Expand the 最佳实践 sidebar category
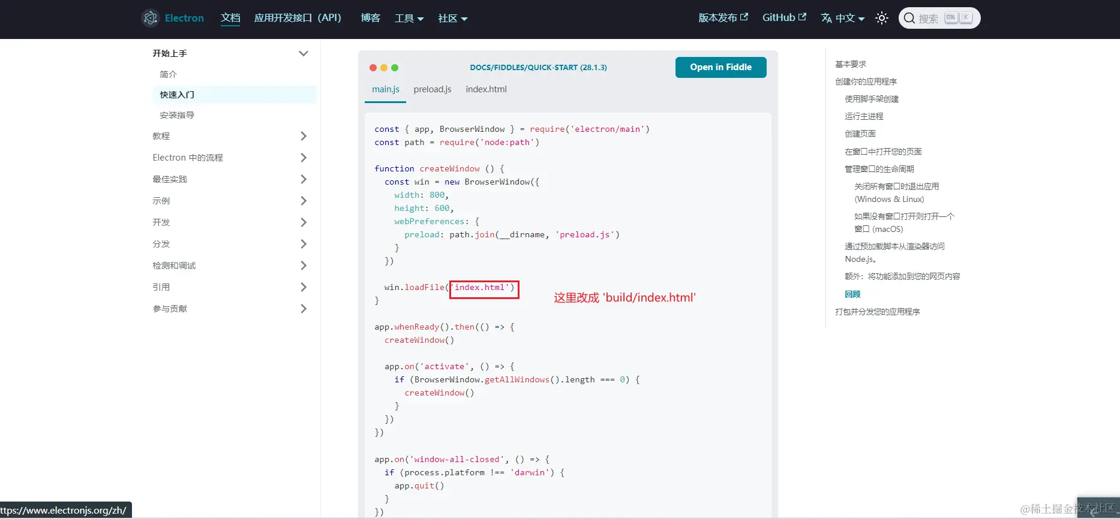 [304, 179]
